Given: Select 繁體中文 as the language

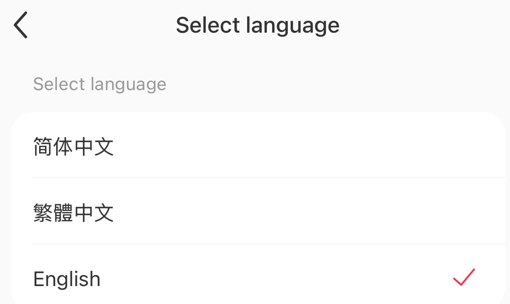Looking at the screenshot, I should pos(74,213).
